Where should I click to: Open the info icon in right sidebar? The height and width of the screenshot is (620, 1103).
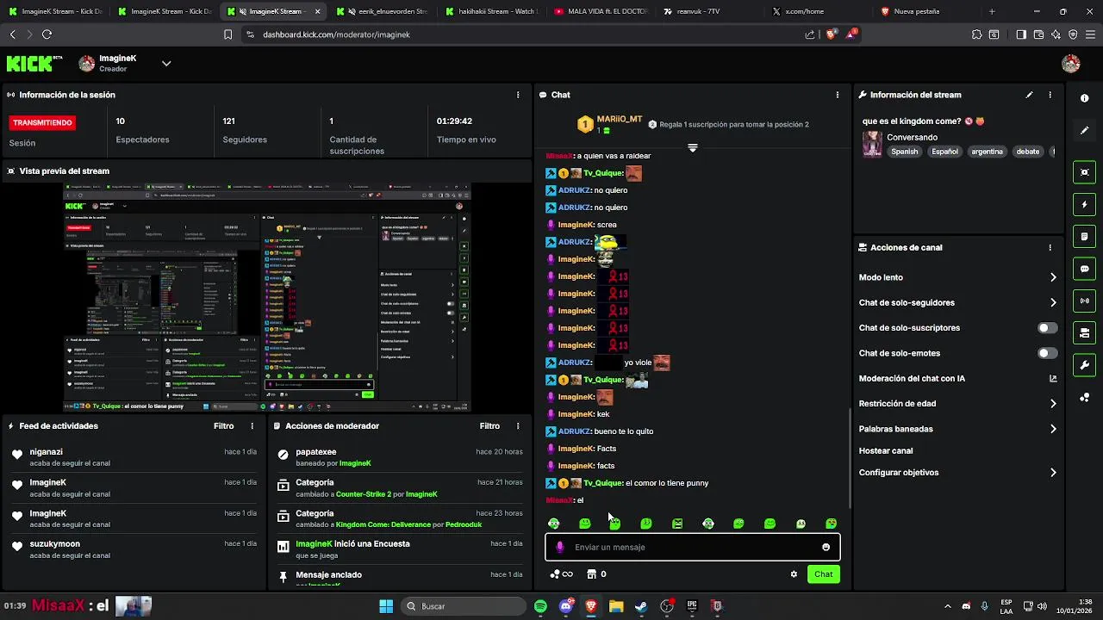point(1085,98)
